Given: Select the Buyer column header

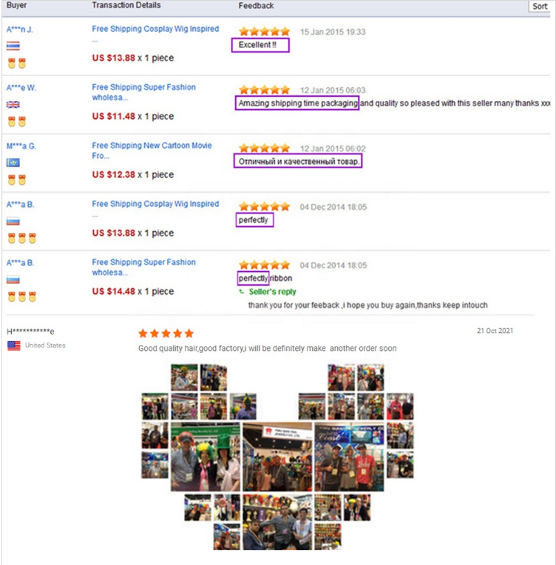Looking at the screenshot, I should (x=16, y=5).
